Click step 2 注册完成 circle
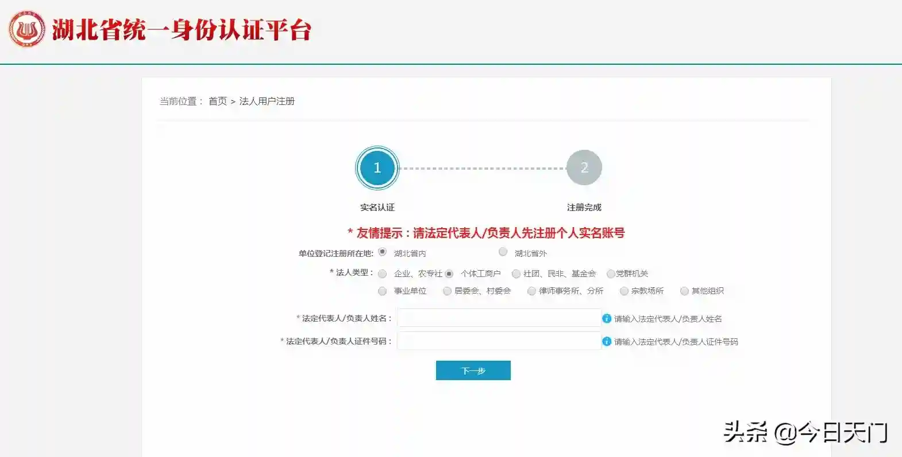Screen dimensions: 902x457 click(x=584, y=168)
